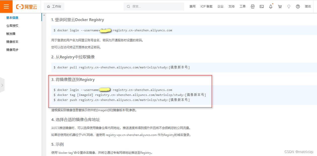Open the 企业 menu
Screen dimensions: 317x156
click(x=220, y=7)
